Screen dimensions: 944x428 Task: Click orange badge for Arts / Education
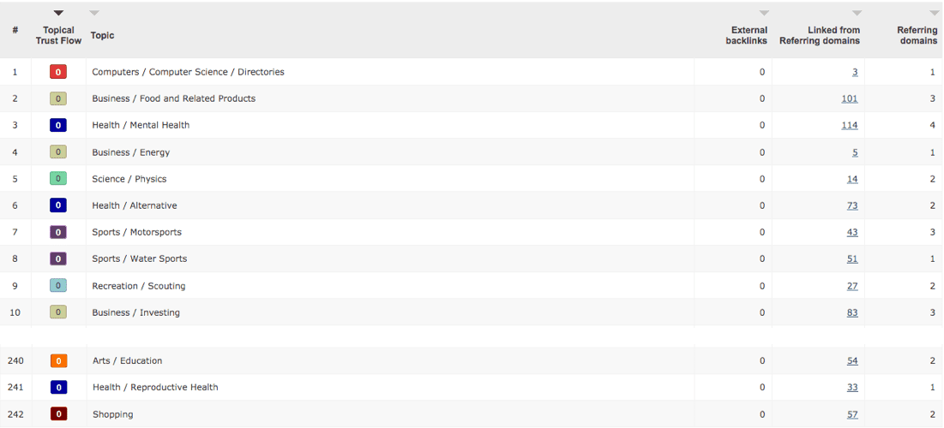[58, 360]
